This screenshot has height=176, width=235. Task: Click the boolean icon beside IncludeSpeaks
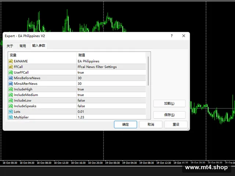[11, 106]
